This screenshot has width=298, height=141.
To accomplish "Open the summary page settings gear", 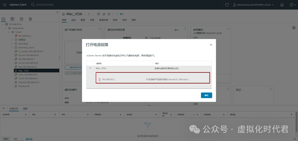I will coord(294,28).
